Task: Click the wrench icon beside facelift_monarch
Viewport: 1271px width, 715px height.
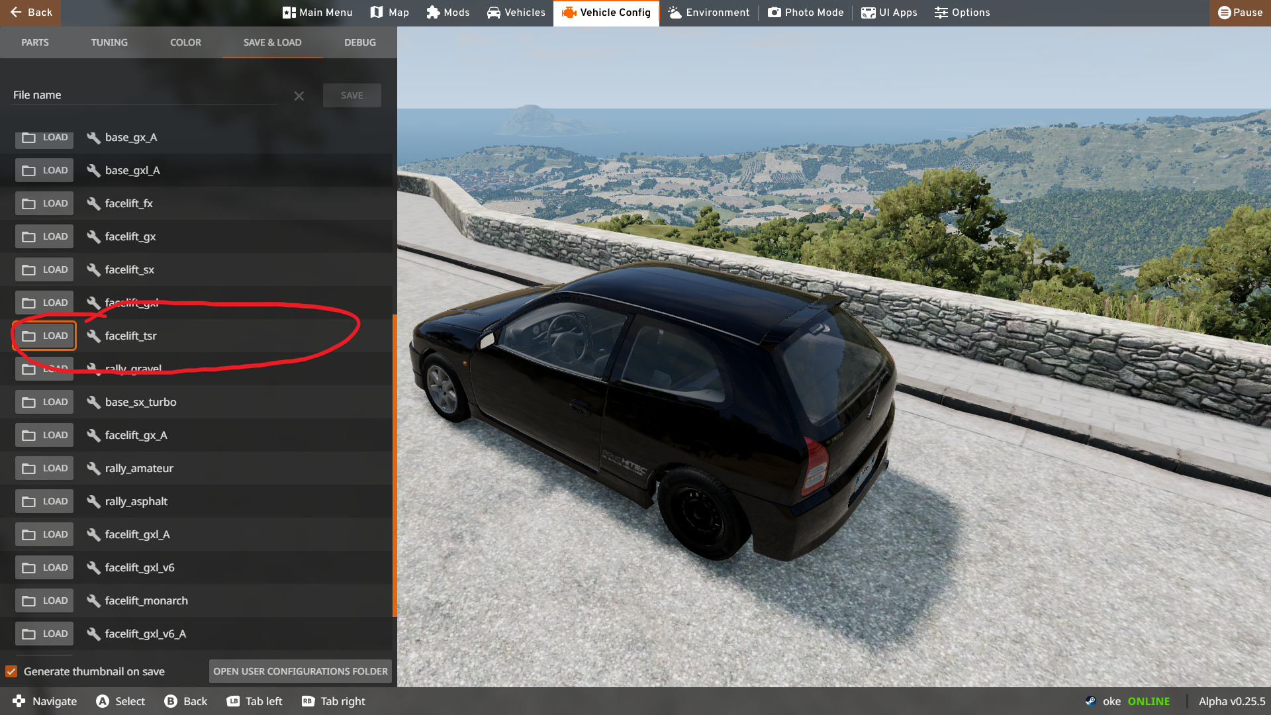Action: (93, 600)
